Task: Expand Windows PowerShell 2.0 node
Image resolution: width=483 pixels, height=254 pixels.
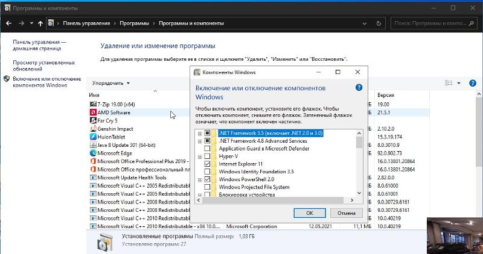Action: click(x=200, y=180)
